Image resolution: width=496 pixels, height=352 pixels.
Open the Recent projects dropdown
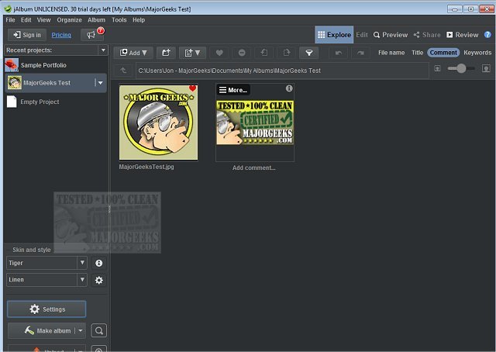[103, 50]
